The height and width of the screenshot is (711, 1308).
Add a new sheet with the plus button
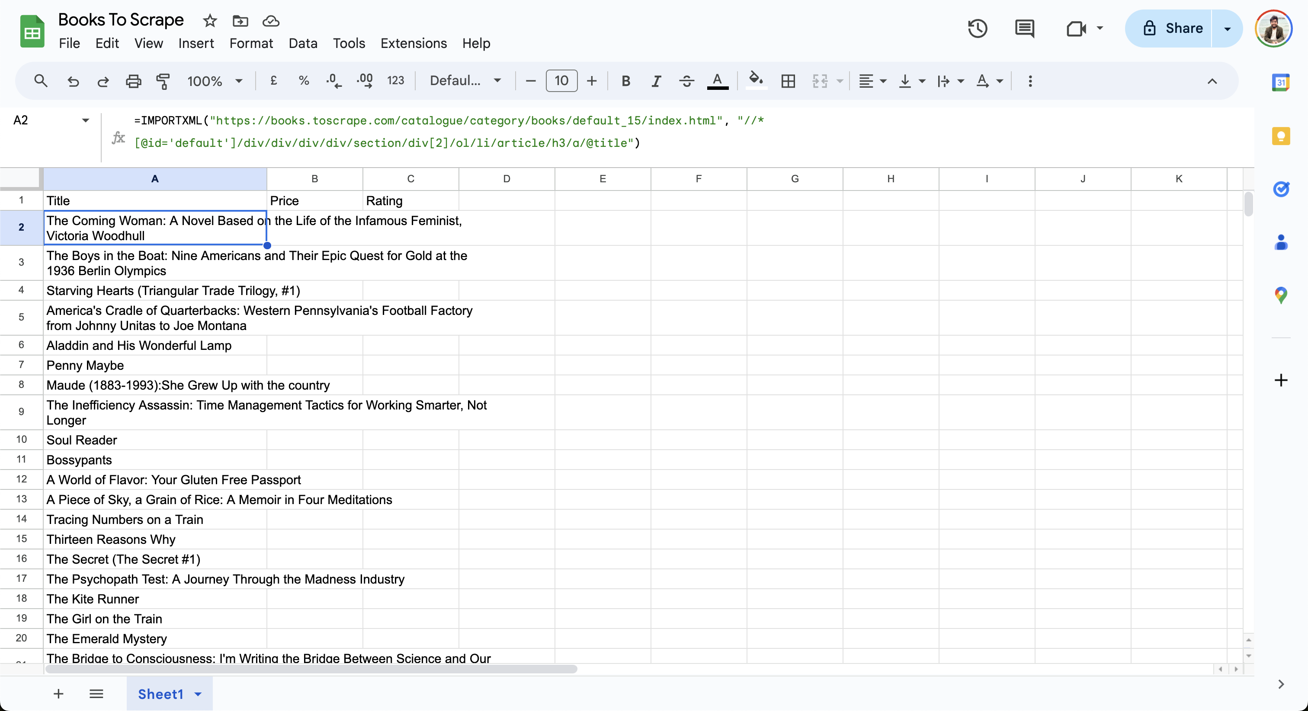(x=58, y=694)
